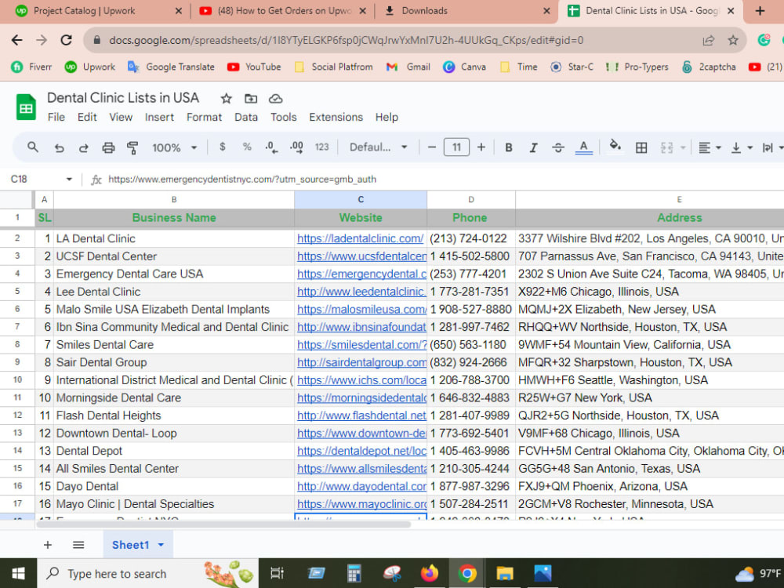Expand the Sheet1 tab dropdown arrow
This screenshot has width=784, height=588.
(x=161, y=545)
